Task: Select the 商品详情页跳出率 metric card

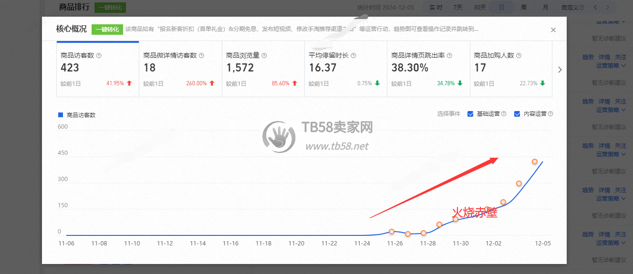Action: pos(428,69)
